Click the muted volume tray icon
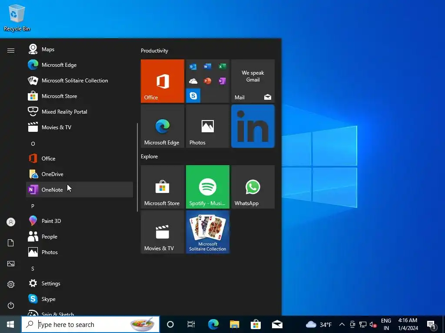The image size is (445, 333). tap(373, 324)
